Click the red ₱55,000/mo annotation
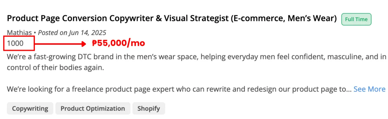 click(118, 43)
